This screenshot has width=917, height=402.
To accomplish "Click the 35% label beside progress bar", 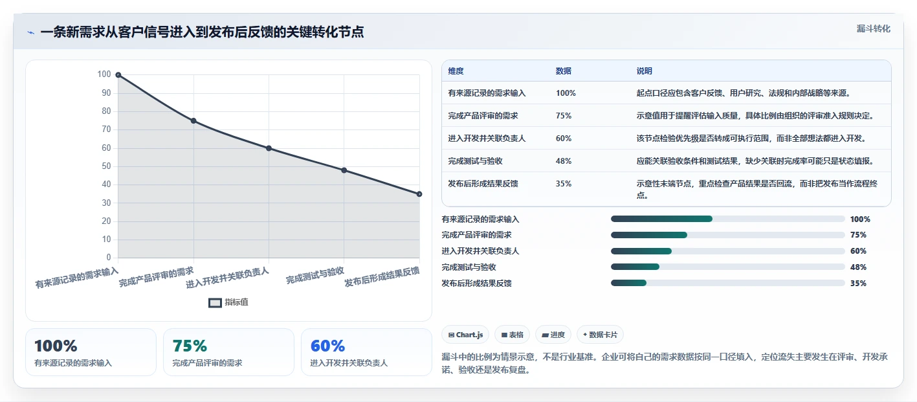I will click(x=858, y=284).
